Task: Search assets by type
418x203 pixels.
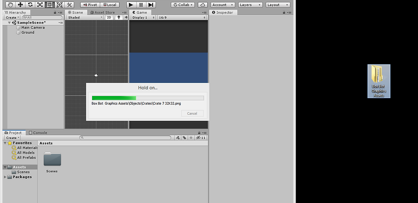Action: 178,138
